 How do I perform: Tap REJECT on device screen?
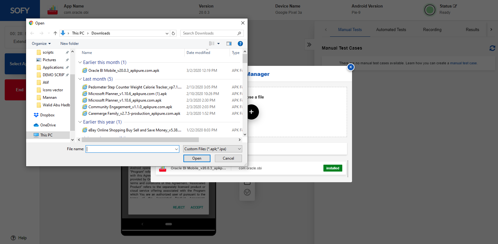point(179,207)
